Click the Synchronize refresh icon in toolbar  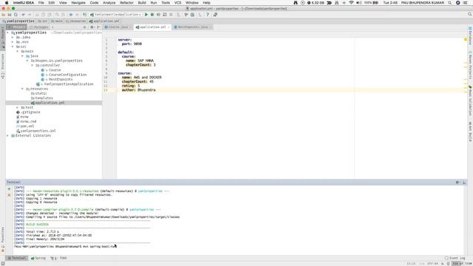click(16, 15)
